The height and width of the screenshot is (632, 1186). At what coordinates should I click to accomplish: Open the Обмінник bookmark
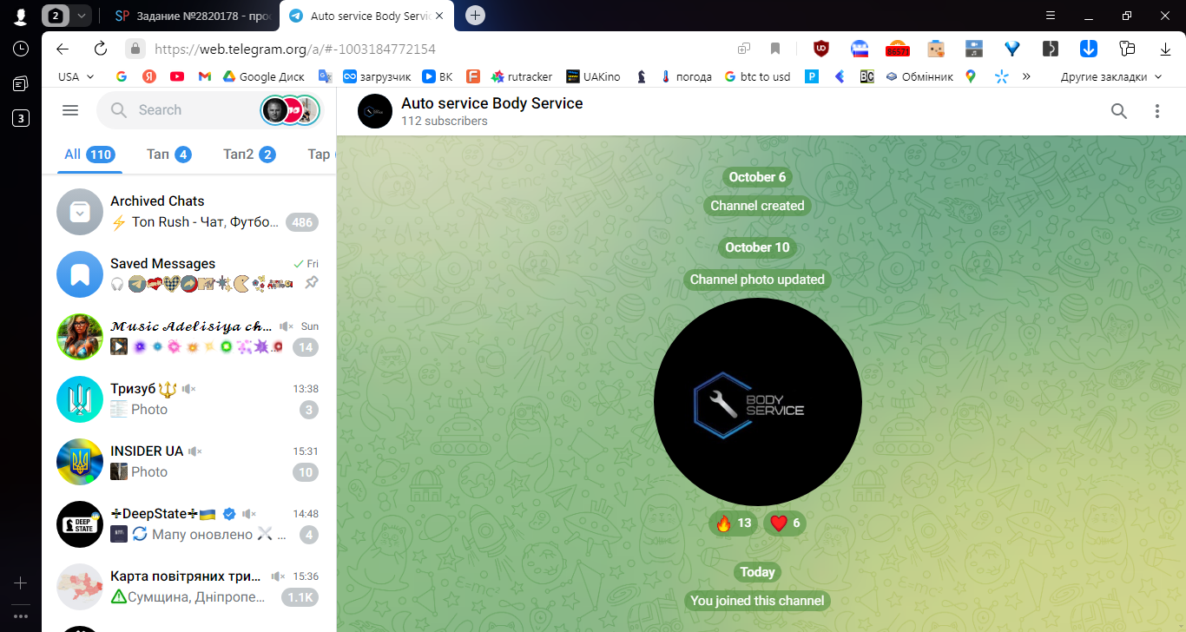(x=919, y=76)
